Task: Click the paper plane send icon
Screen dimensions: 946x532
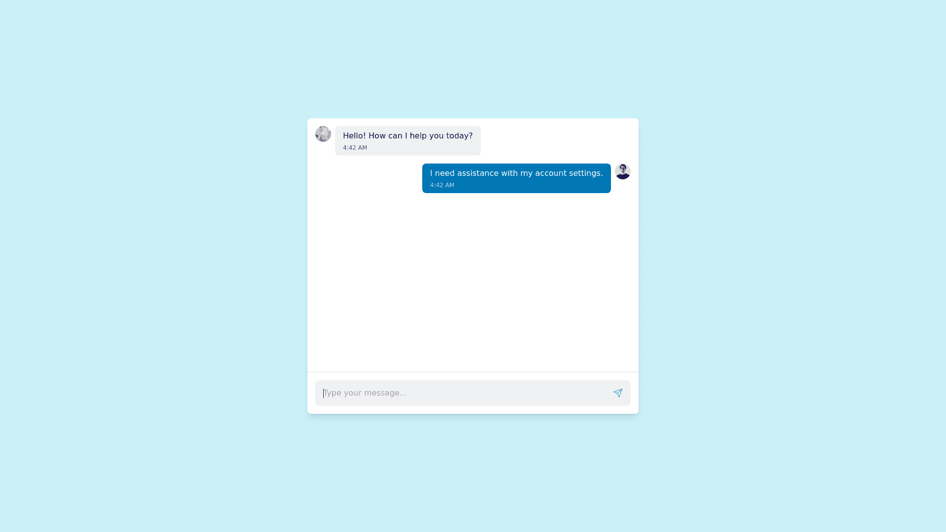Action: tap(618, 393)
